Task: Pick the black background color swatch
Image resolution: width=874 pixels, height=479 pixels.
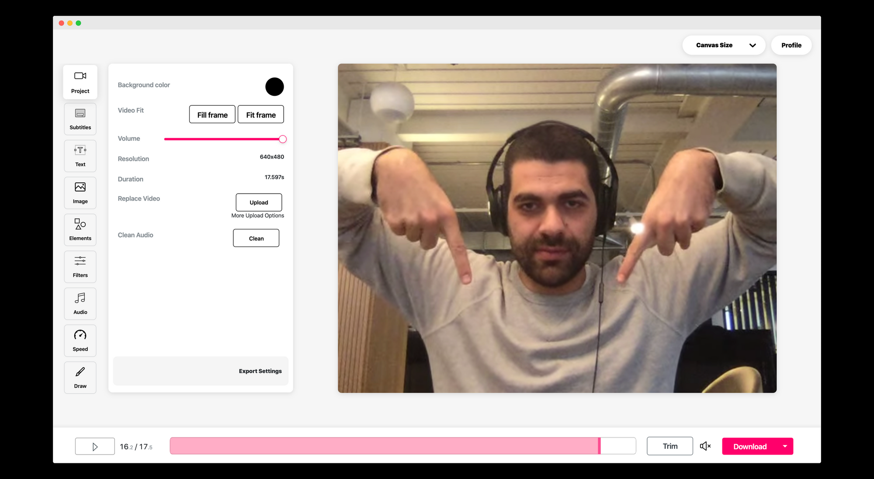Action: click(x=274, y=87)
